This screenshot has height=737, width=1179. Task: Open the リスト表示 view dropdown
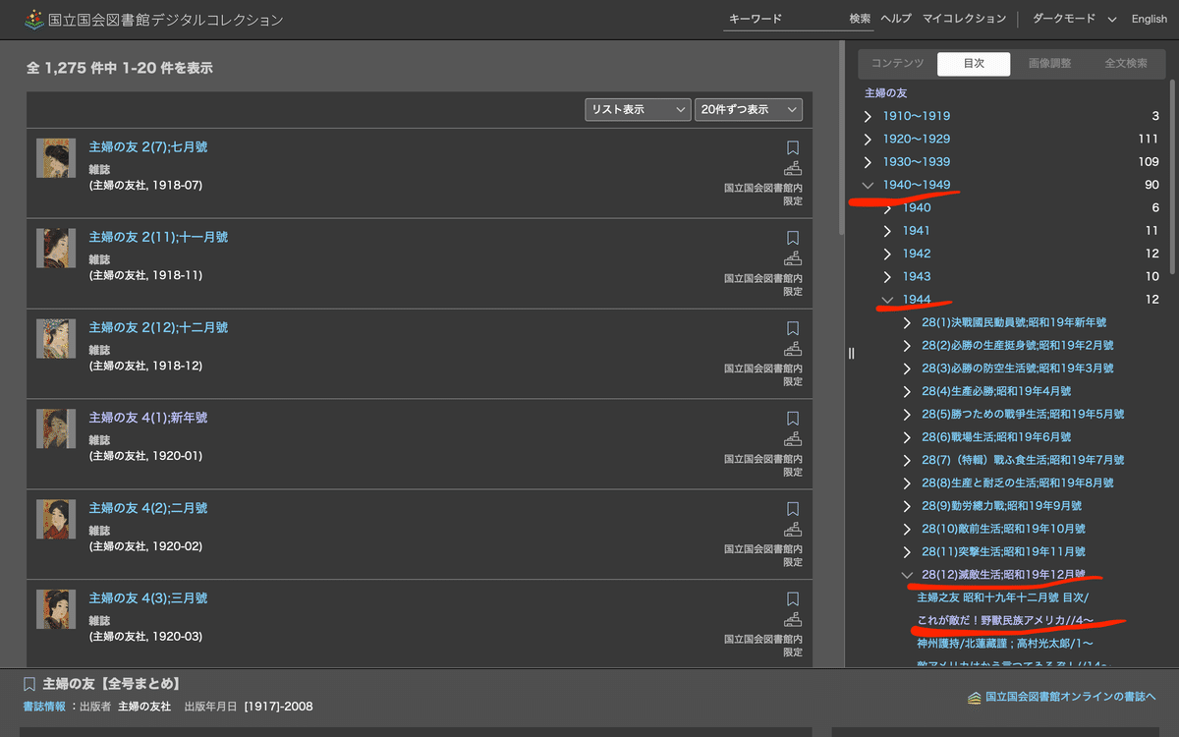coord(638,110)
